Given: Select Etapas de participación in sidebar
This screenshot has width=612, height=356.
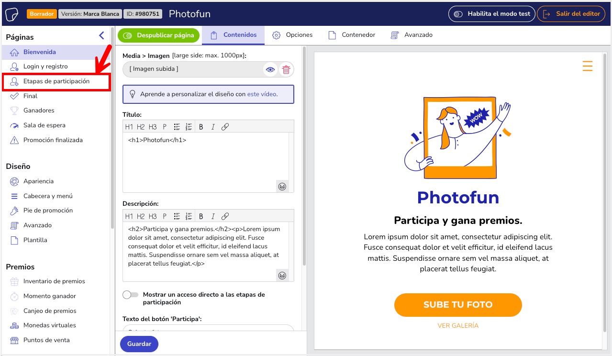Looking at the screenshot, I should pos(56,81).
